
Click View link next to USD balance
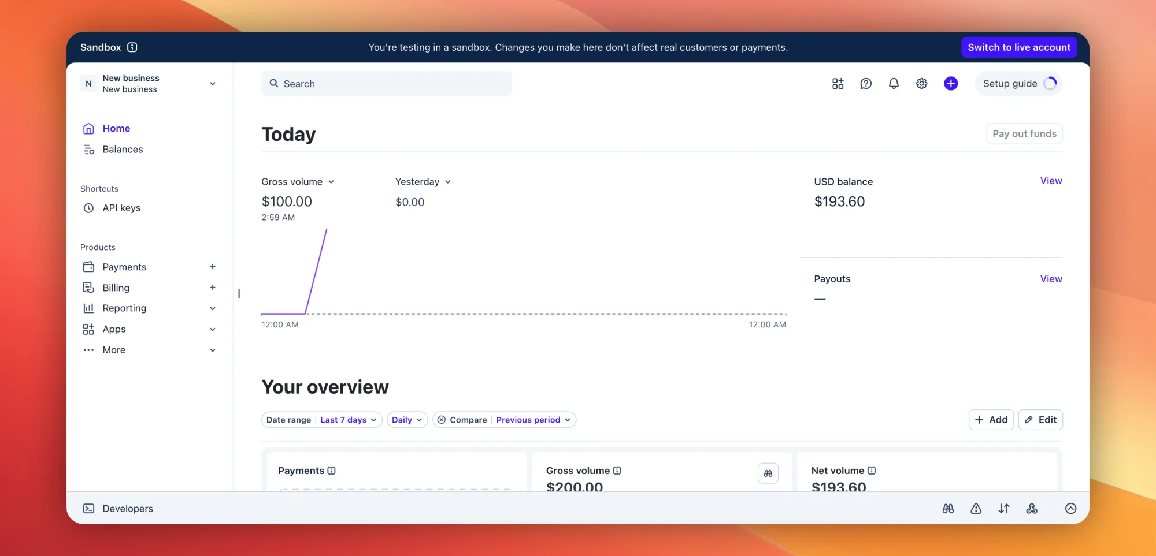[1051, 181]
